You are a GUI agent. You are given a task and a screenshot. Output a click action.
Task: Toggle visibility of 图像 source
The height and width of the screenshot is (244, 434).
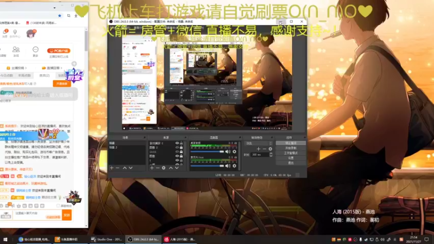pyautogui.click(x=177, y=156)
